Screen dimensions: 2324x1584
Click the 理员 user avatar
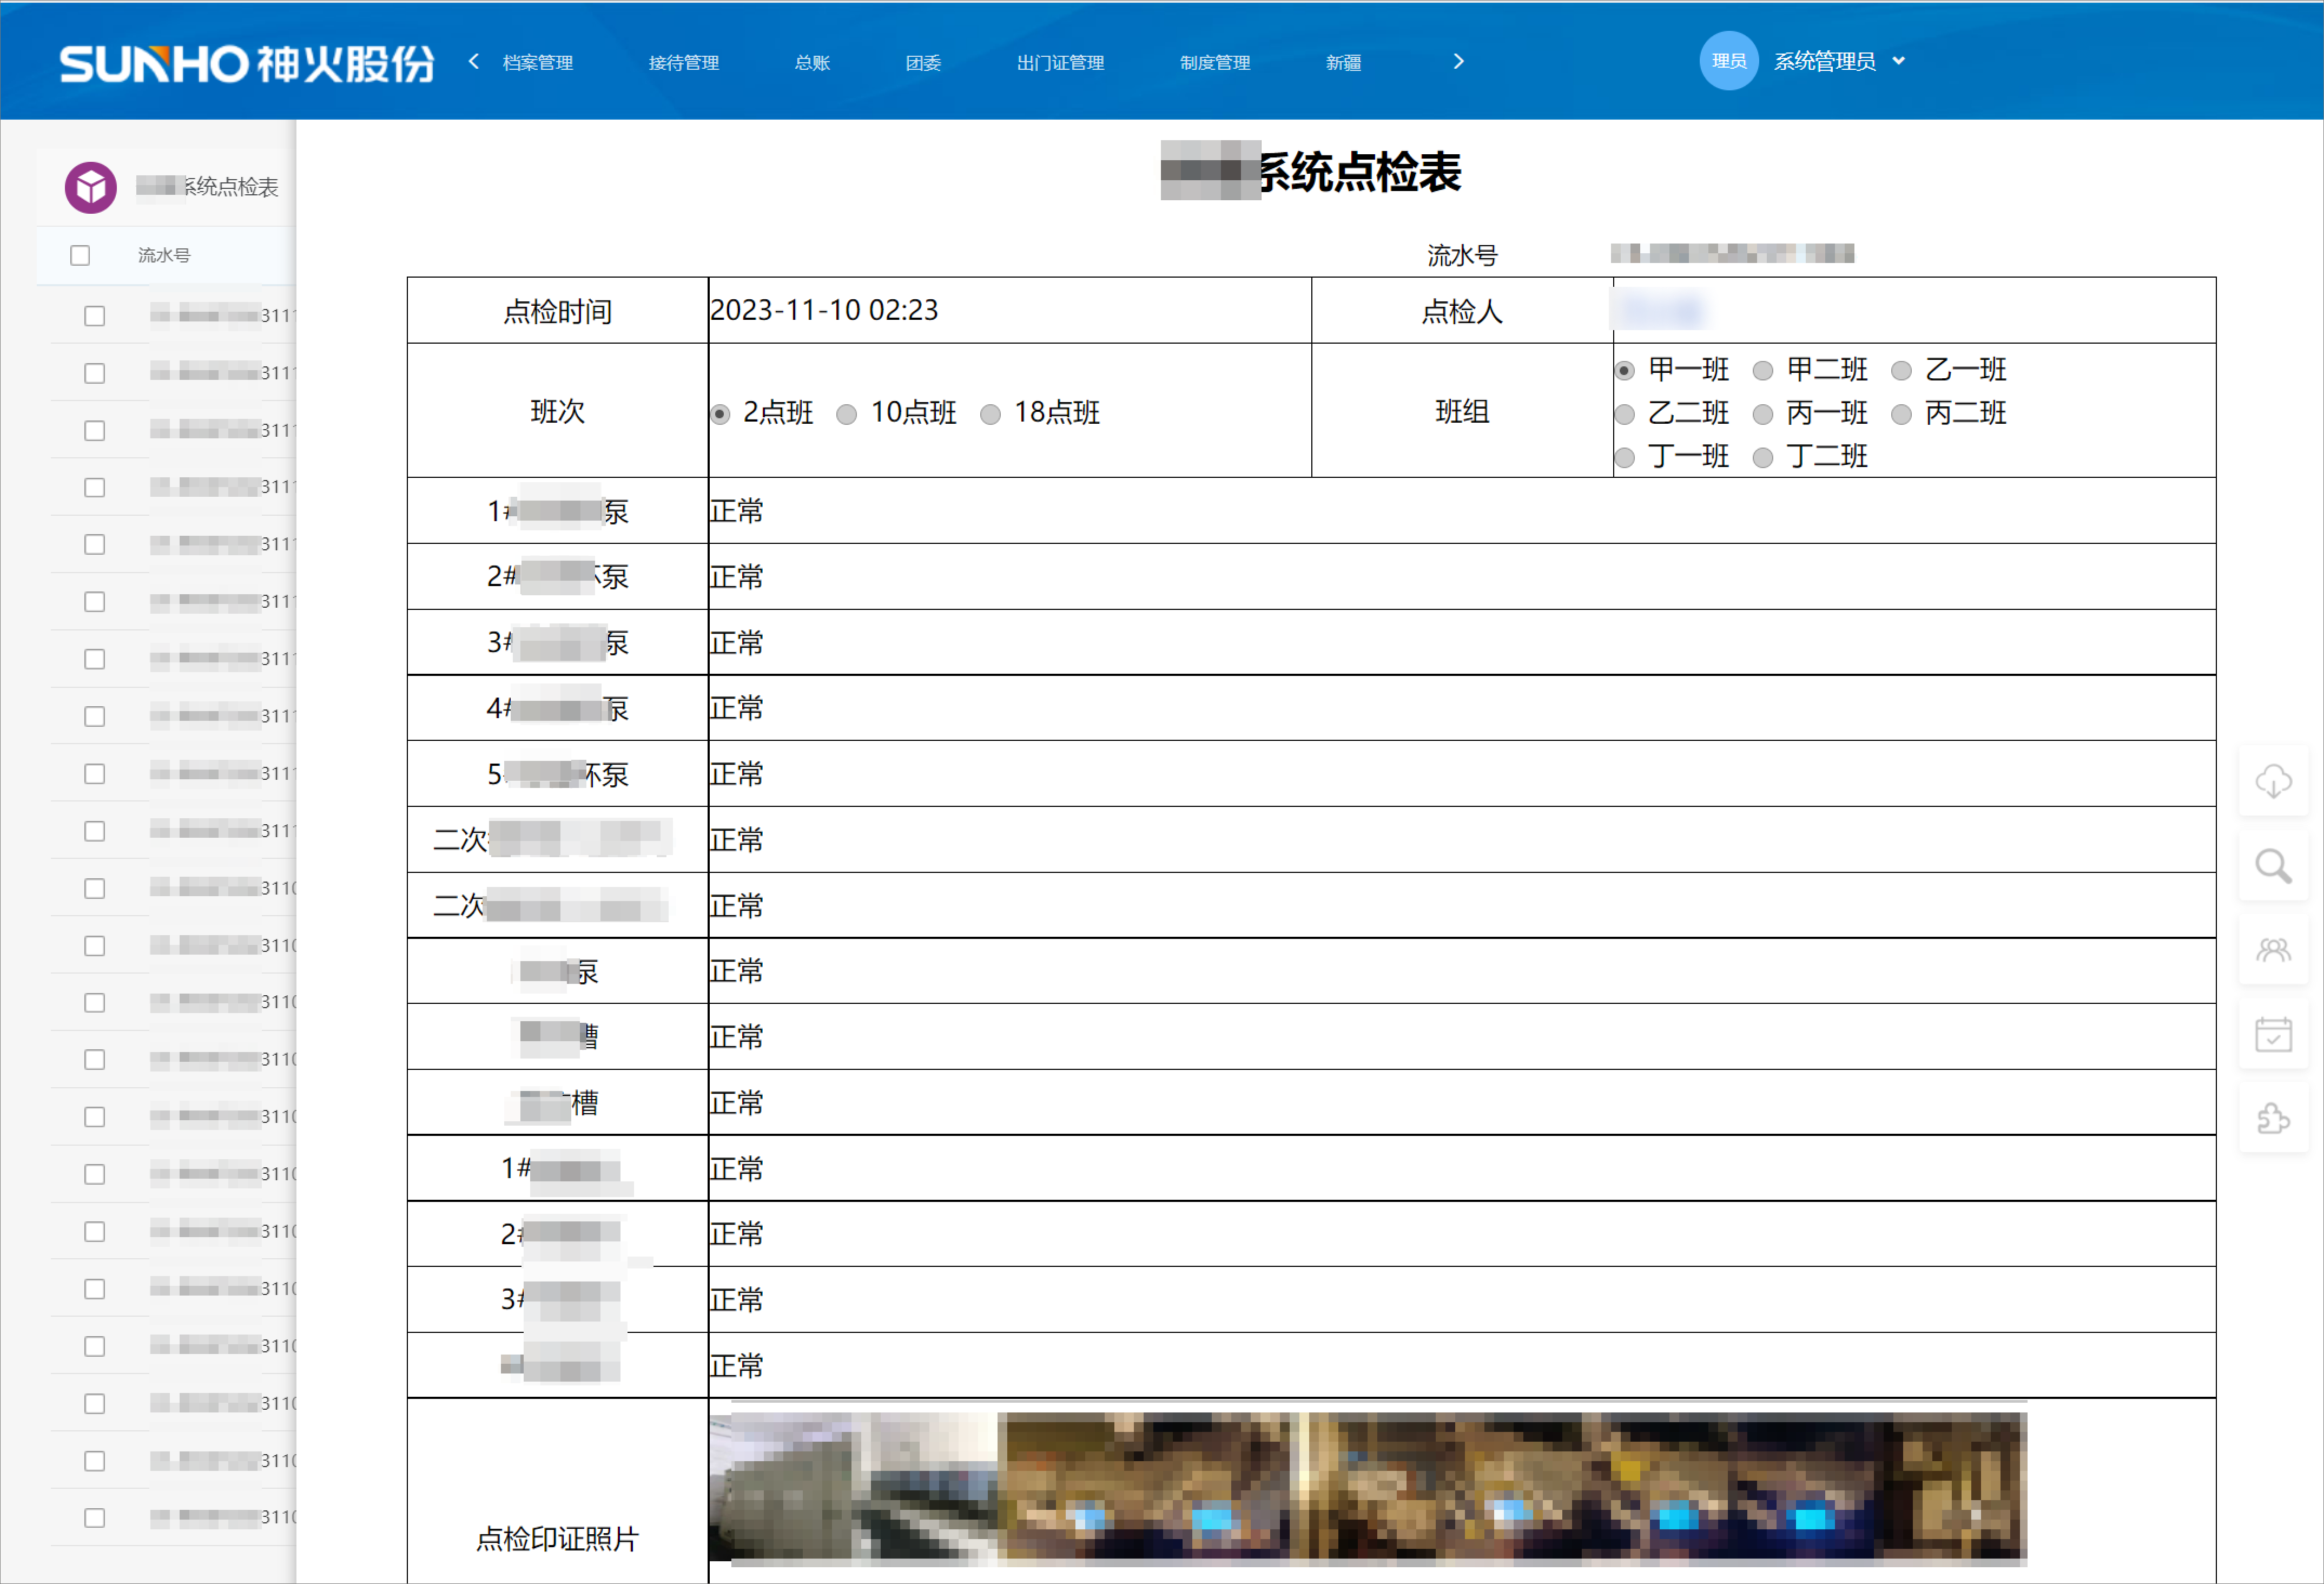pyautogui.click(x=1728, y=61)
